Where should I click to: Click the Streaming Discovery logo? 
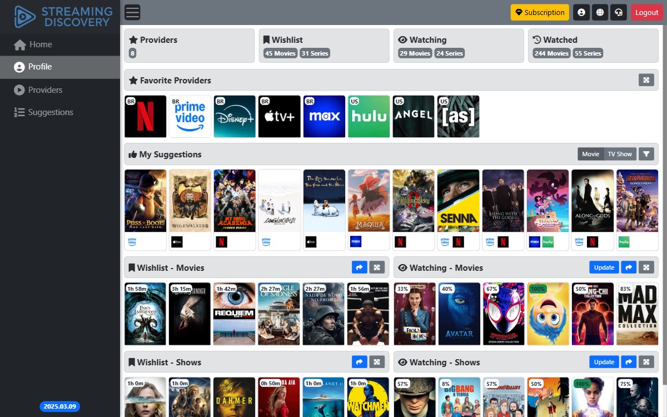(x=63, y=17)
